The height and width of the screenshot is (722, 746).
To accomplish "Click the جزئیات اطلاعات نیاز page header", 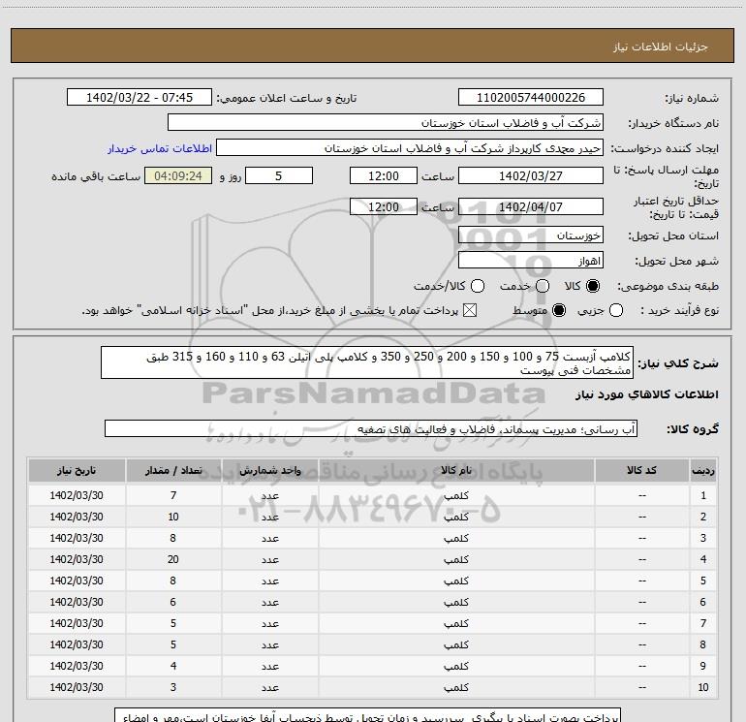I will coord(661,47).
